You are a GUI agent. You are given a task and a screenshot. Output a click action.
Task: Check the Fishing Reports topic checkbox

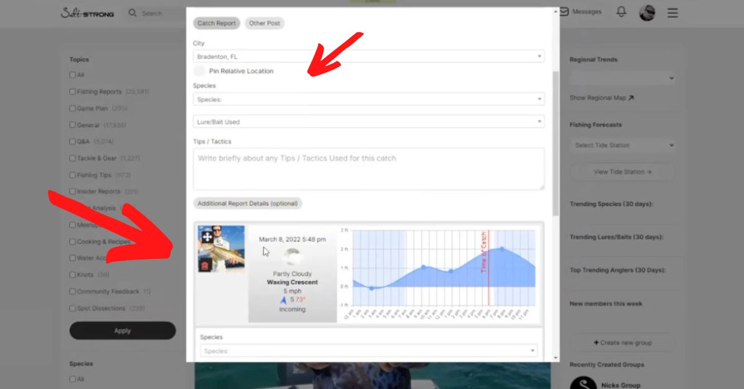pyautogui.click(x=73, y=92)
